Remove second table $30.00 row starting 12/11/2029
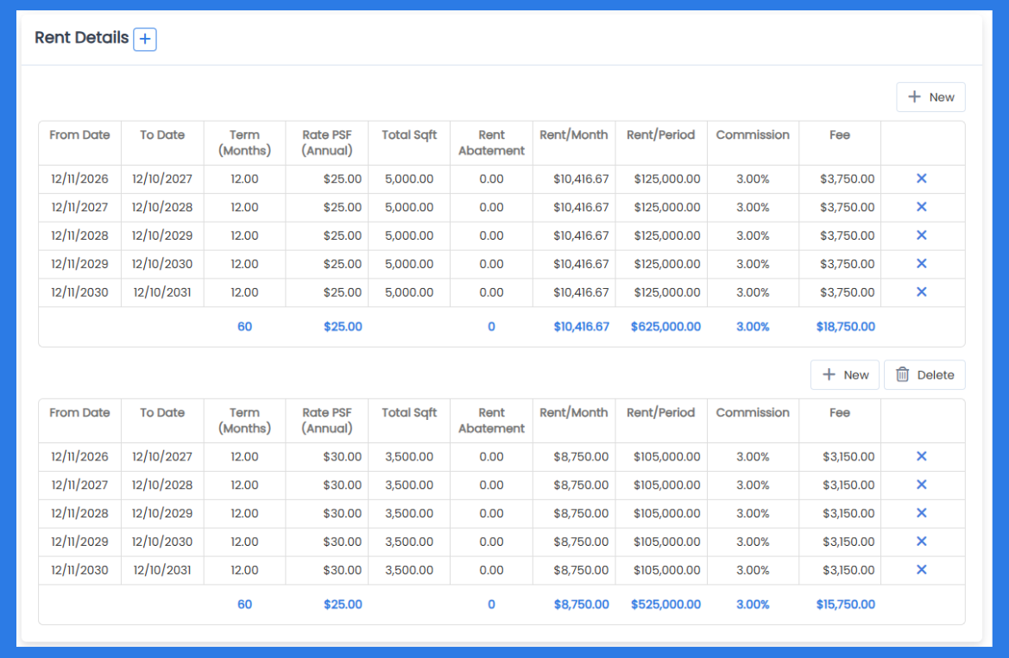This screenshot has width=1009, height=658. coord(922,542)
